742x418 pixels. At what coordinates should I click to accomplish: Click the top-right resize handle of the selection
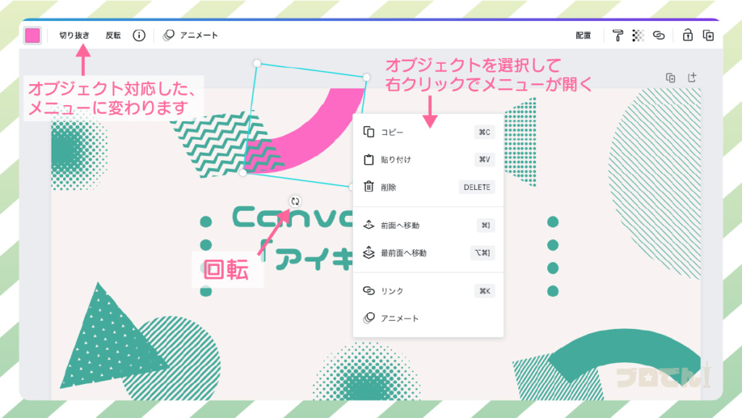point(366,77)
